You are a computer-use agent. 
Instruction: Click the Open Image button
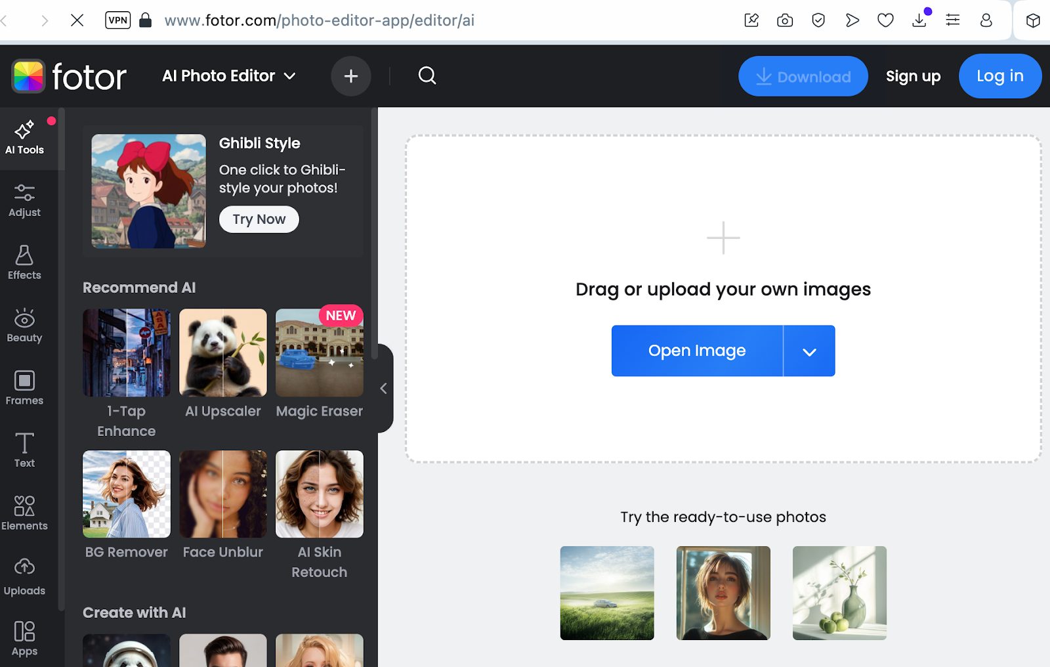(x=697, y=351)
